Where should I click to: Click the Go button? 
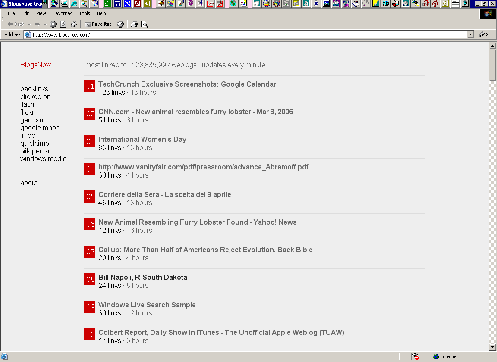pyautogui.click(x=485, y=34)
